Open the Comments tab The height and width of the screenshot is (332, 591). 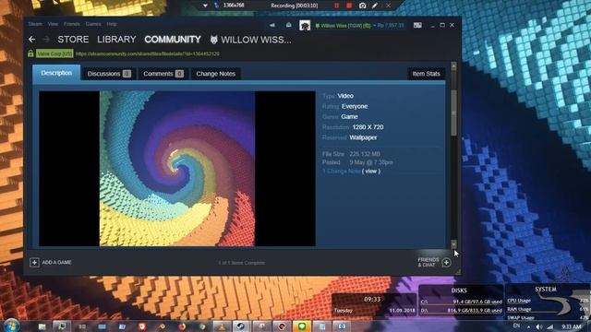pyautogui.click(x=163, y=74)
